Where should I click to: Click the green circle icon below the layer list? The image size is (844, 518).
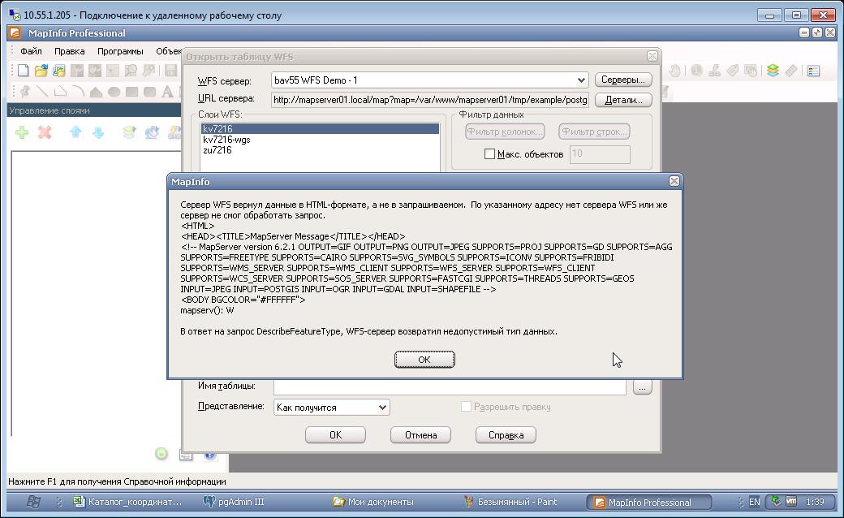click(161, 453)
